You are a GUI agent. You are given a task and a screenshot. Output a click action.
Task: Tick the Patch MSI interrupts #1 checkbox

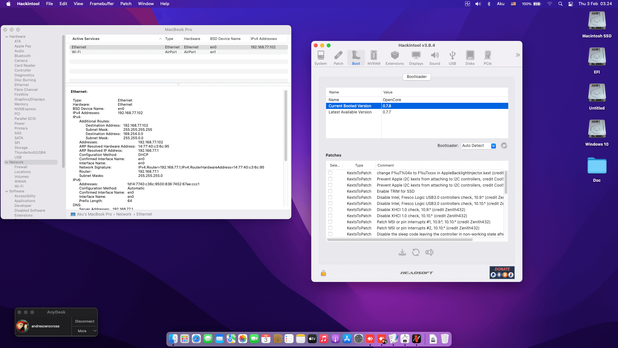[x=330, y=222]
